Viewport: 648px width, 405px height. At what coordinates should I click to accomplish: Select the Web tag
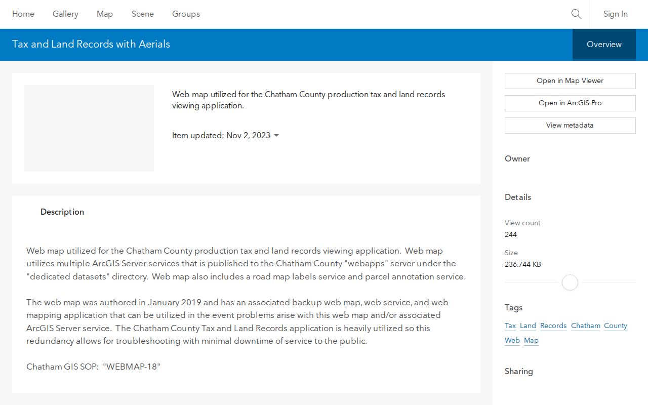[x=512, y=341]
